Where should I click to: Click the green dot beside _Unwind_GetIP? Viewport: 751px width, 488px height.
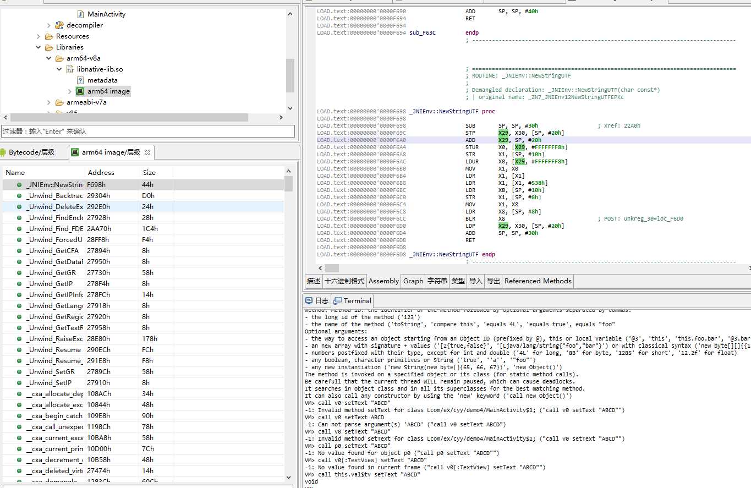click(19, 284)
